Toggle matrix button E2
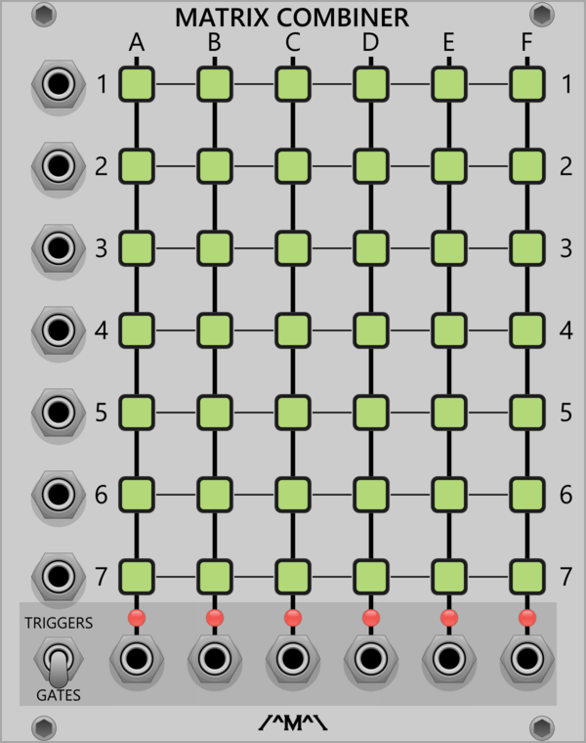Image resolution: width=586 pixels, height=743 pixels. click(449, 166)
